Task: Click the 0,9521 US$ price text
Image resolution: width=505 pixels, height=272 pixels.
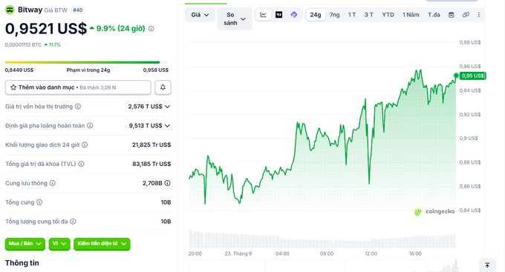Action: (x=46, y=29)
